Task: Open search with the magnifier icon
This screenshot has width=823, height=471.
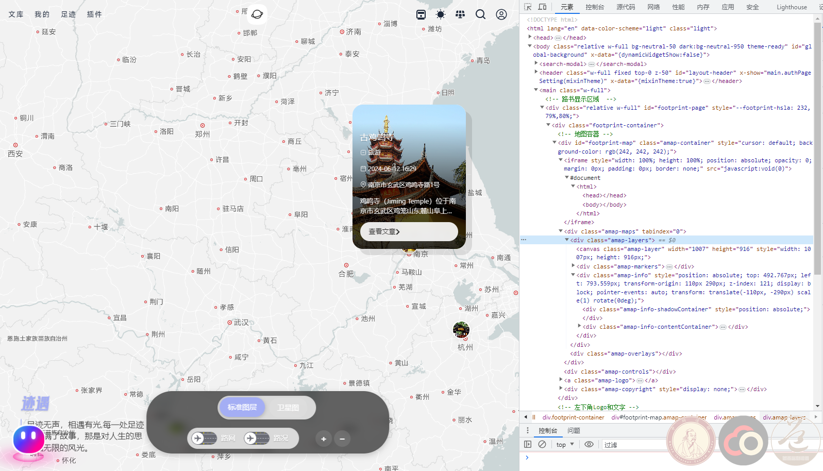Action: 480,14
